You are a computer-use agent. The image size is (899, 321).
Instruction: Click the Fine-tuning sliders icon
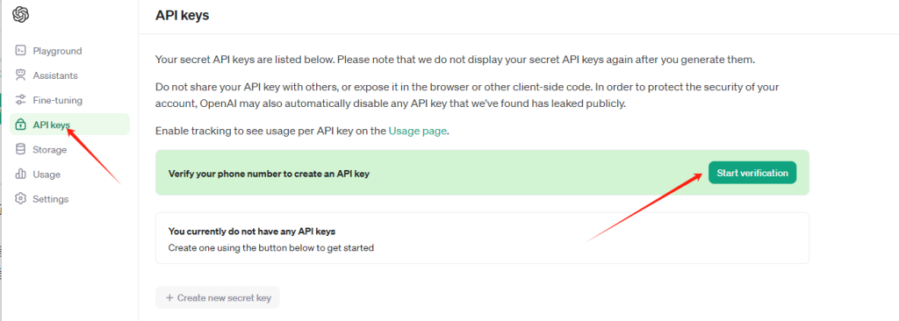pyautogui.click(x=21, y=100)
